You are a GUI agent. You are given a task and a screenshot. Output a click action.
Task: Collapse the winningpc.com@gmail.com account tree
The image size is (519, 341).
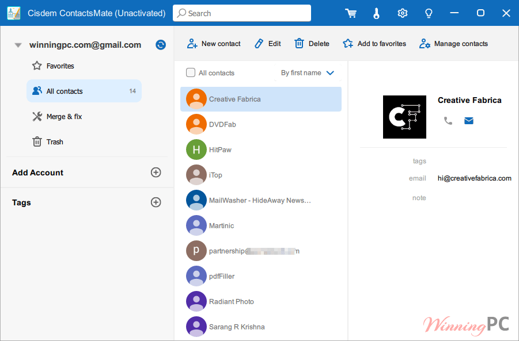pyautogui.click(x=18, y=45)
